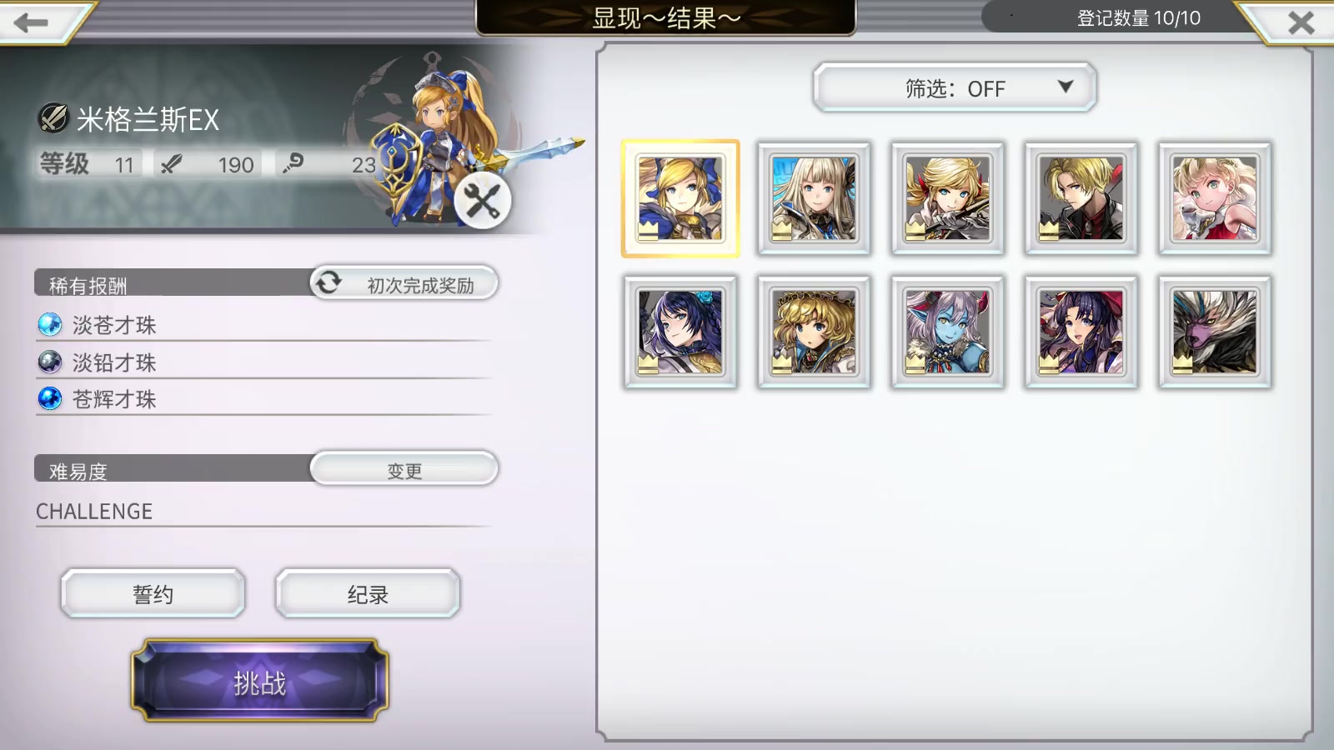Open the wrench and screwdriver equipment icon

click(482, 201)
